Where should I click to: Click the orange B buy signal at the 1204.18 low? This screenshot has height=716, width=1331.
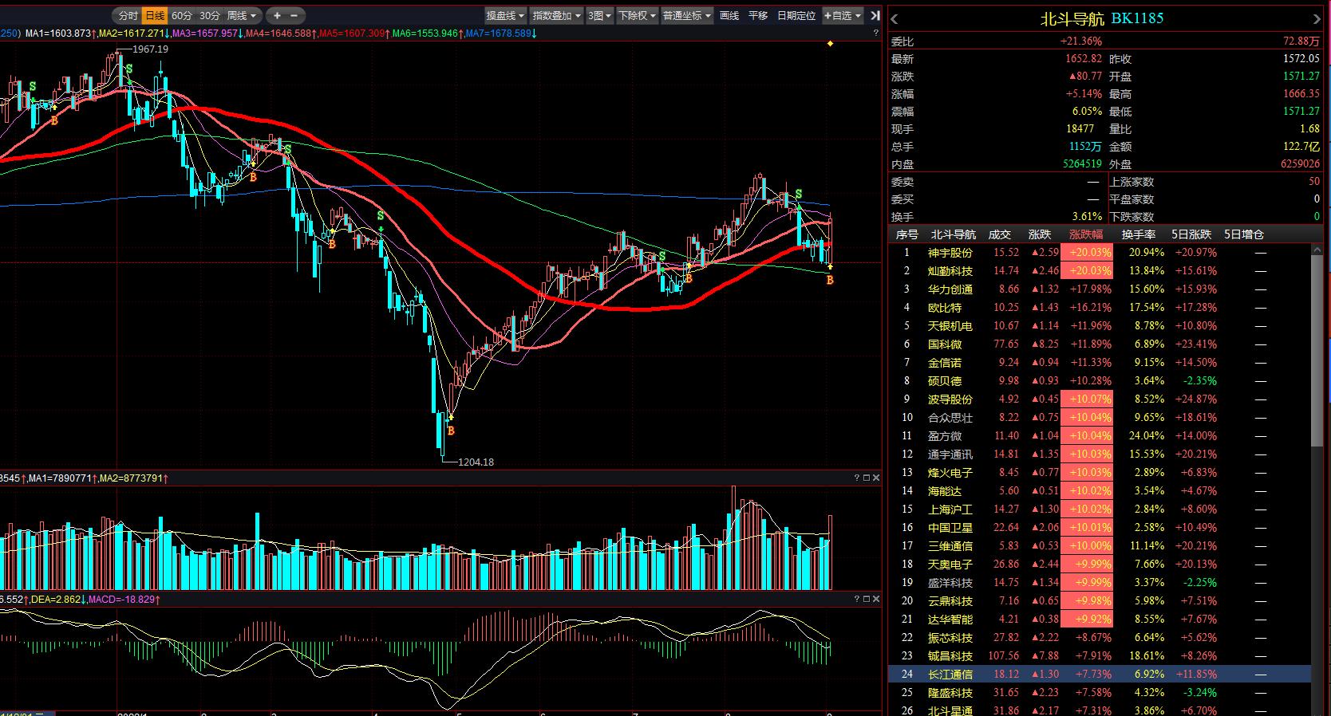pyautogui.click(x=451, y=431)
